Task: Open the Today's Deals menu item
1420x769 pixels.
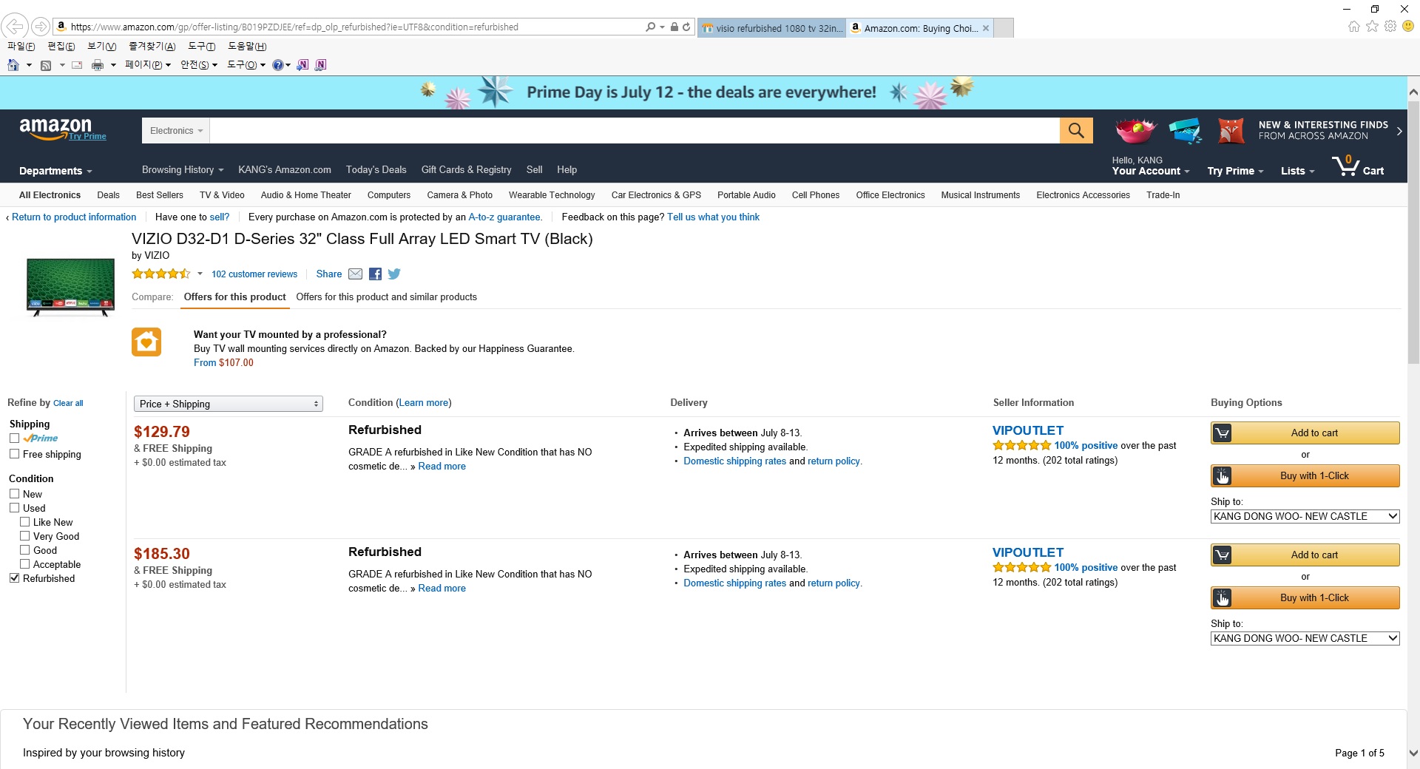Action: click(x=376, y=169)
